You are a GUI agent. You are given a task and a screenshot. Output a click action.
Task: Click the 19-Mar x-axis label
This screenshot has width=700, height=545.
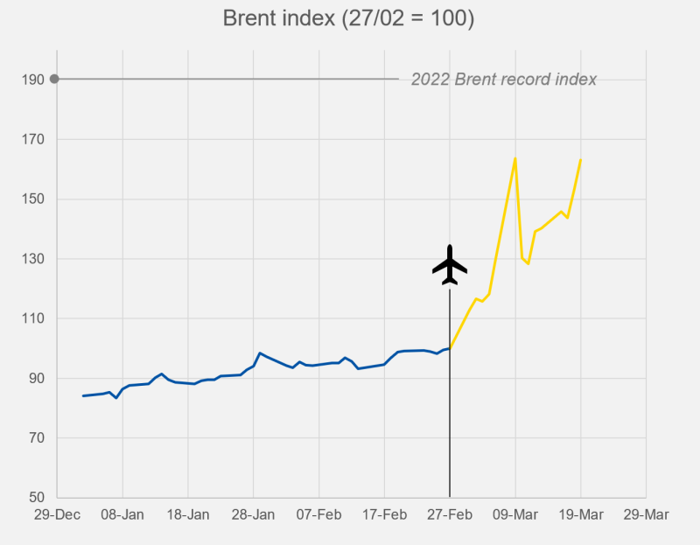(580, 515)
